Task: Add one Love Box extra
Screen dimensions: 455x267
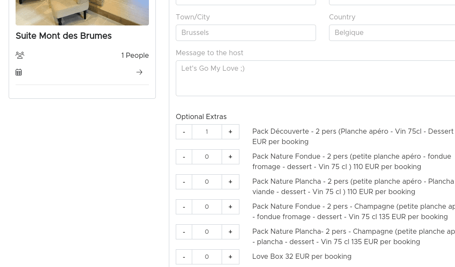Action: [230, 257]
